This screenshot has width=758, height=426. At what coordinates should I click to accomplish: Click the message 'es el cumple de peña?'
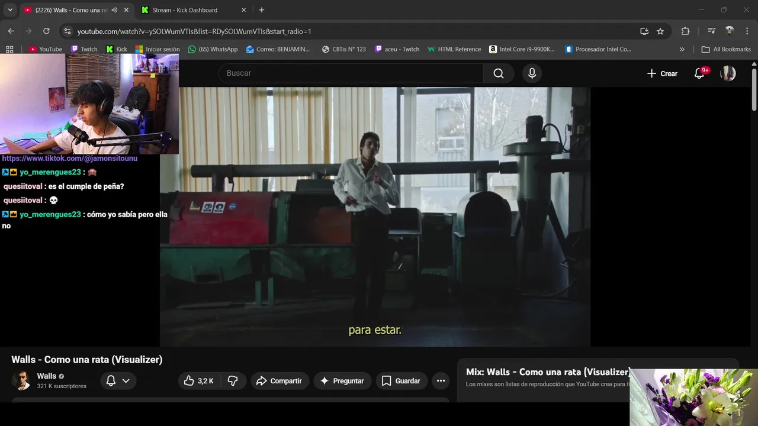(86, 186)
